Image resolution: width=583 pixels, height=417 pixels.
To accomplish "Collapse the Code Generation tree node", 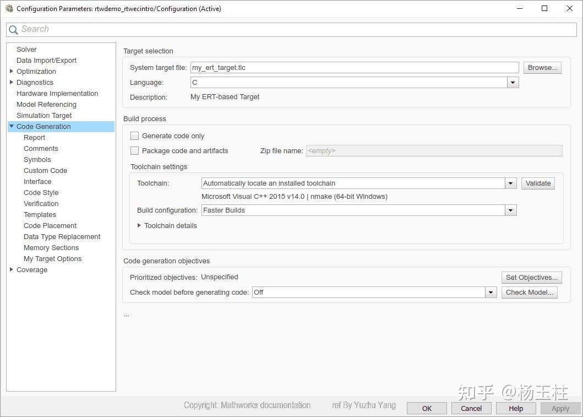I will coord(12,126).
